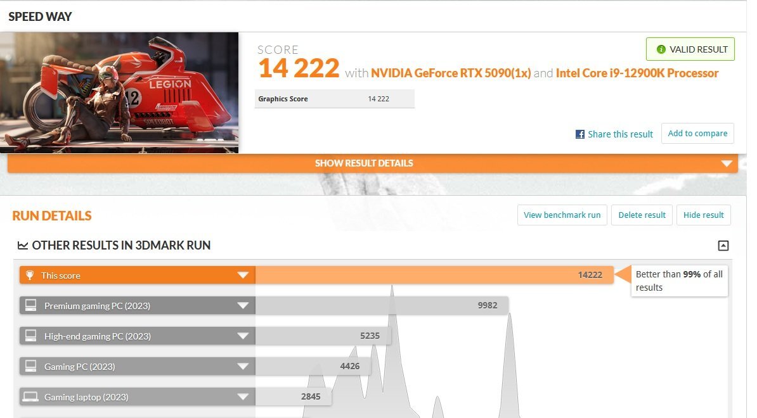Click Add to compare button
The image size is (757, 418).
(697, 134)
